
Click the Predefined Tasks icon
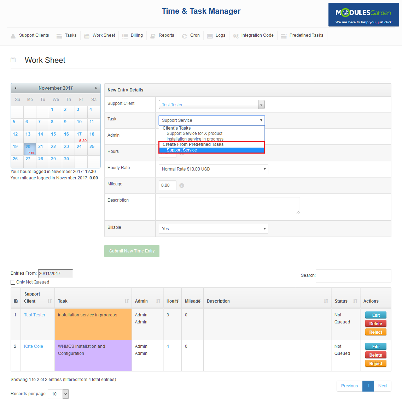[284, 36]
